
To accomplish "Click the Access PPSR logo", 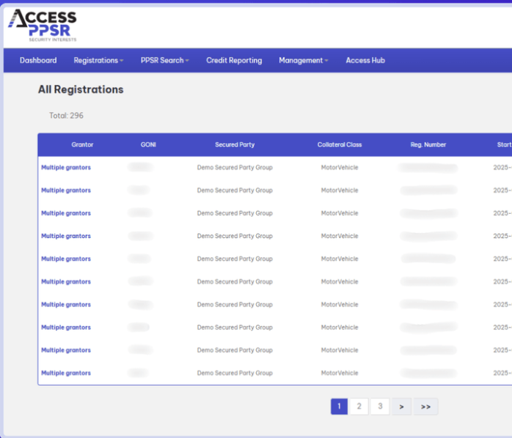I will [x=42, y=26].
